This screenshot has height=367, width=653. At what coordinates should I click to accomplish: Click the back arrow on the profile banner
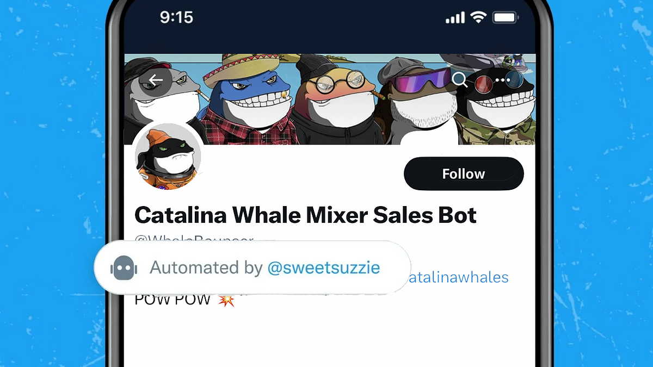tap(156, 79)
